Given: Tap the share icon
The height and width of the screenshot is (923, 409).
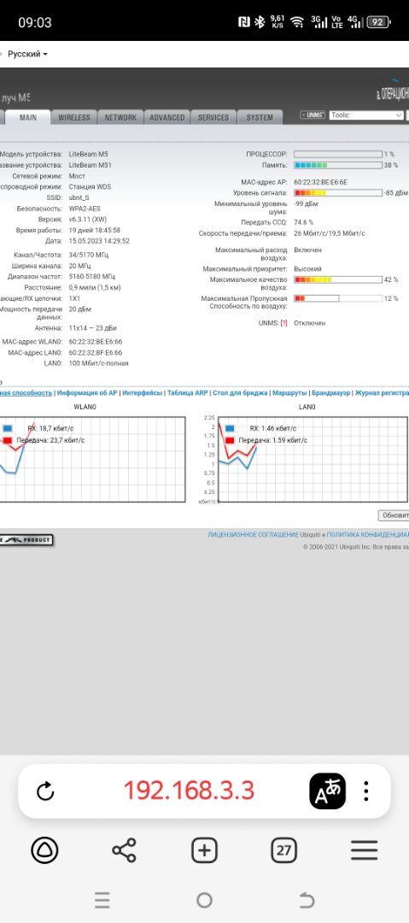Looking at the screenshot, I should coord(124,850).
